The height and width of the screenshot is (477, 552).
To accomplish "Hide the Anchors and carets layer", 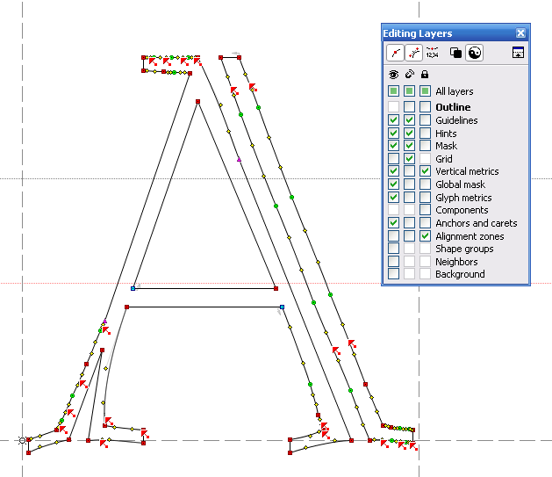I will tap(393, 223).
